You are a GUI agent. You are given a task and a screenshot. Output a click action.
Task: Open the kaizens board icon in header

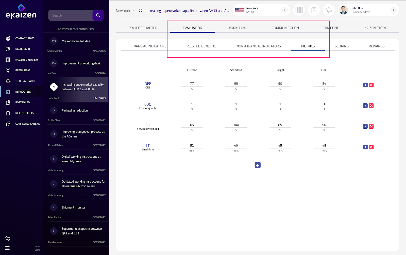[299, 10]
